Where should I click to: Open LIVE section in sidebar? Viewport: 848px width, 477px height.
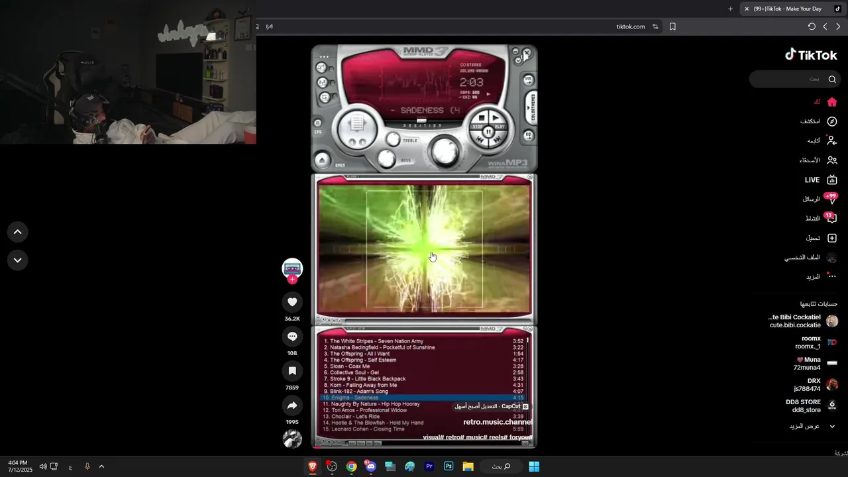pos(821,180)
